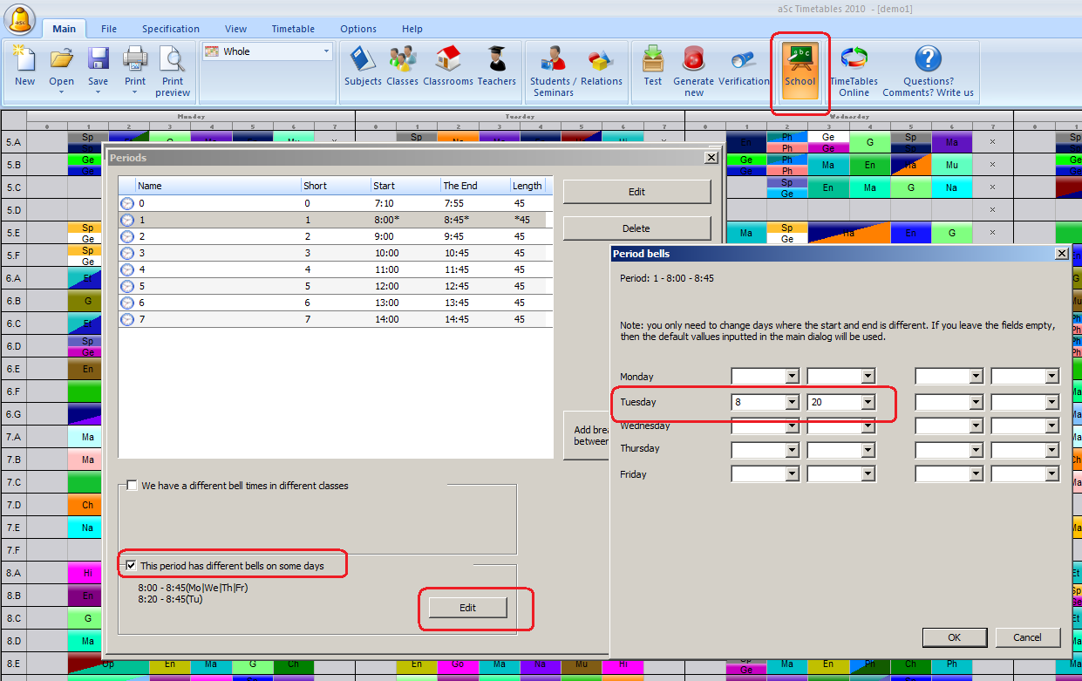
Task: Expand the Whole view dropdown
Action: pyautogui.click(x=327, y=51)
